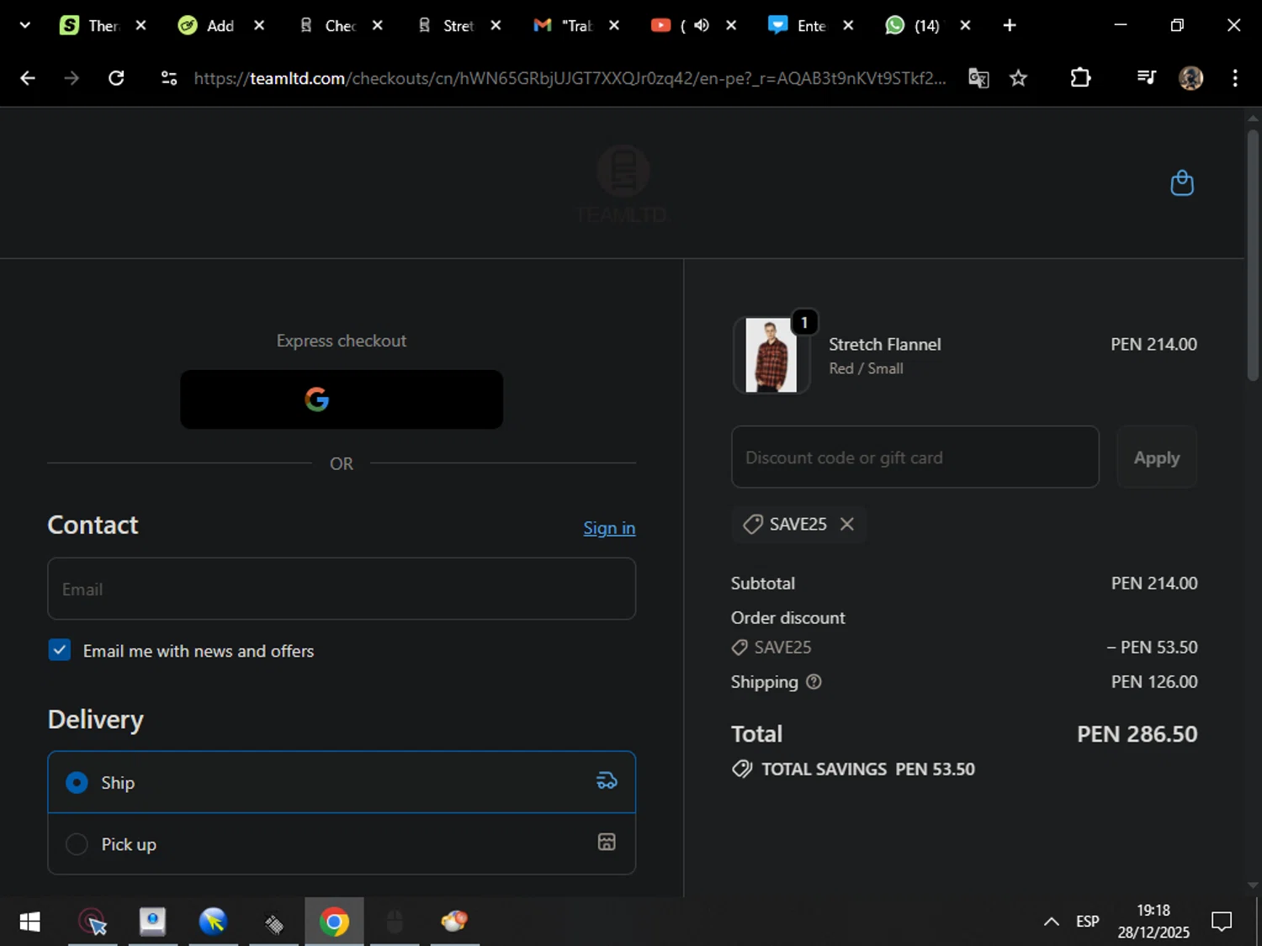Show hidden system tray icons
Screen dimensions: 1262x946
1052,922
